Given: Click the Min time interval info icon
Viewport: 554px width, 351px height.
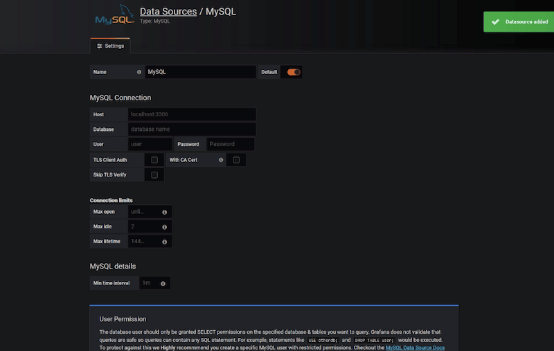Looking at the screenshot, I should (x=163, y=284).
